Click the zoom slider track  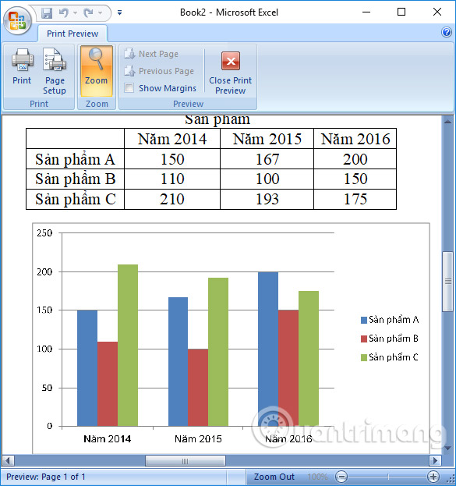(388, 476)
